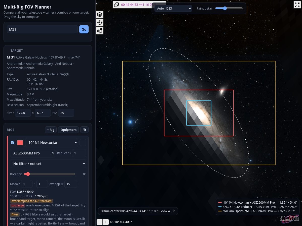Image resolution: width=302 pixels, height=226 pixels.
Task: Adjust the Faint detail slider
Action: (229, 8)
